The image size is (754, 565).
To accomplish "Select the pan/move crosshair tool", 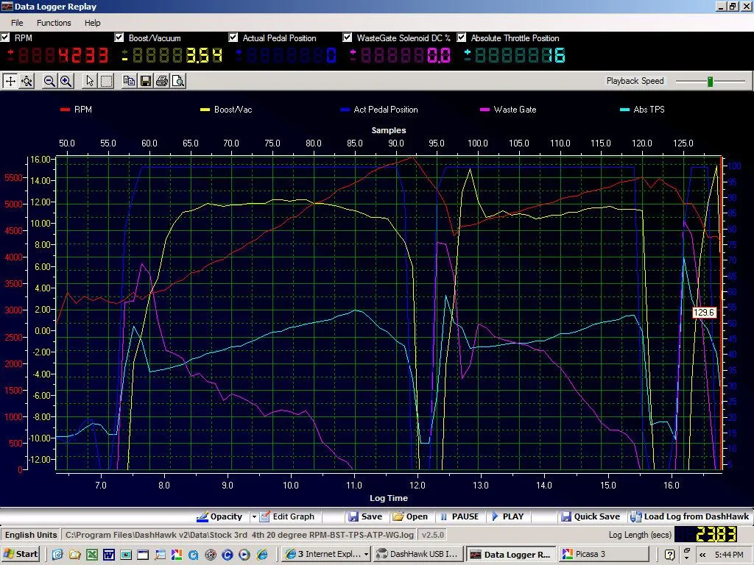I will 10,81.
